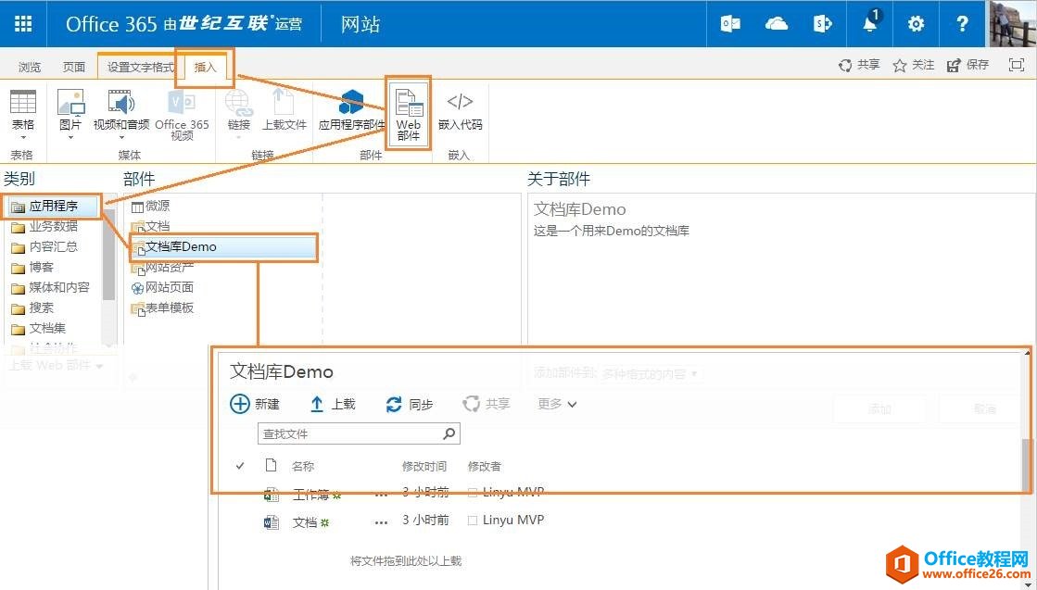Click Linyu MVP beside 文档
Screen dimensions: 1037x590
tap(513, 520)
